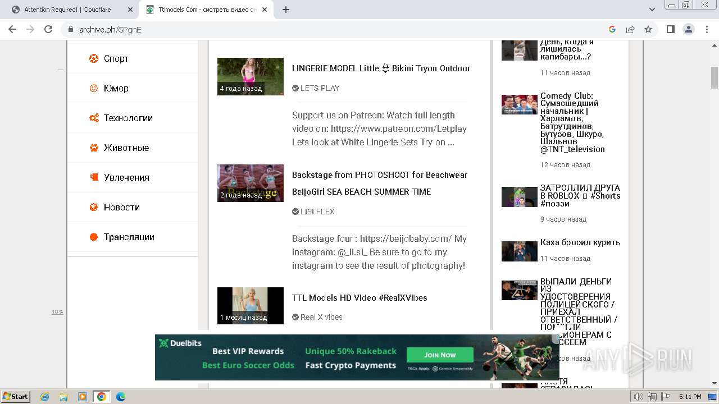This screenshot has height=404, width=719.
Task: Open the Windows Start menu
Action: tap(16, 397)
